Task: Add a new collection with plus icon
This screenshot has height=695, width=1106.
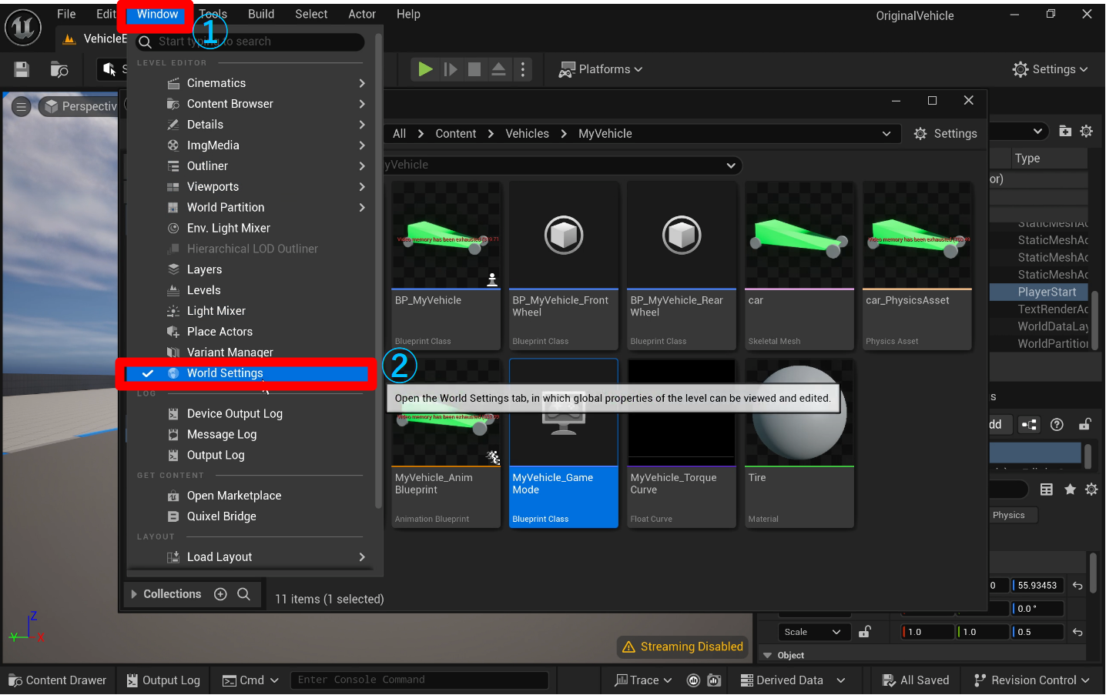Action: click(x=220, y=594)
